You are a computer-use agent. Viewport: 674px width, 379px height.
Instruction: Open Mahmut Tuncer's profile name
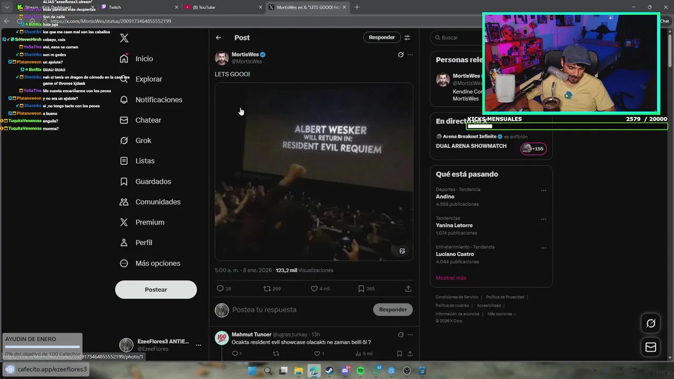pyautogui.click(x=251, y=334)
